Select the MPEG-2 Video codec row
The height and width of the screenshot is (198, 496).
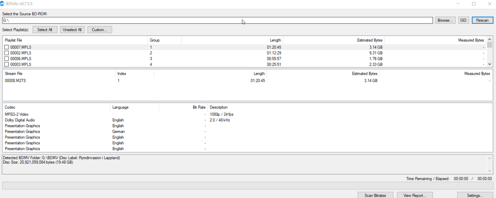248,114
